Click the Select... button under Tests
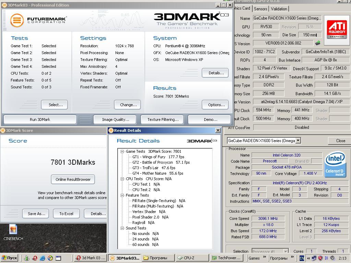 pyautogui.click(x=55, y=105)
